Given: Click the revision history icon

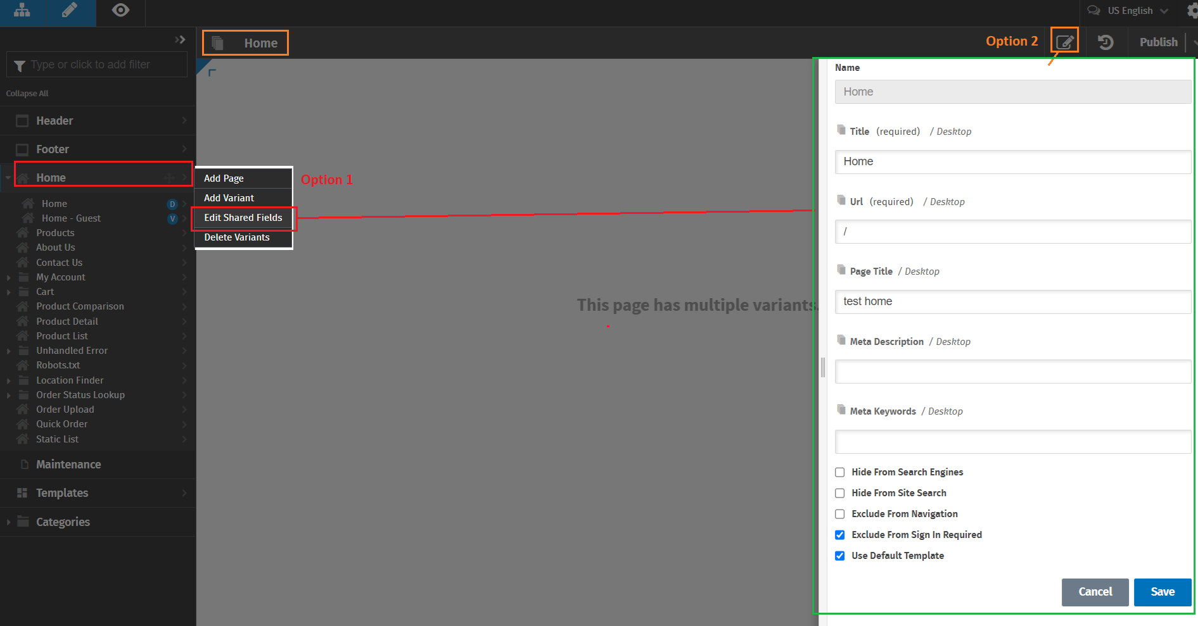Looking at the screenshot, I should [x=1106, y=42].
